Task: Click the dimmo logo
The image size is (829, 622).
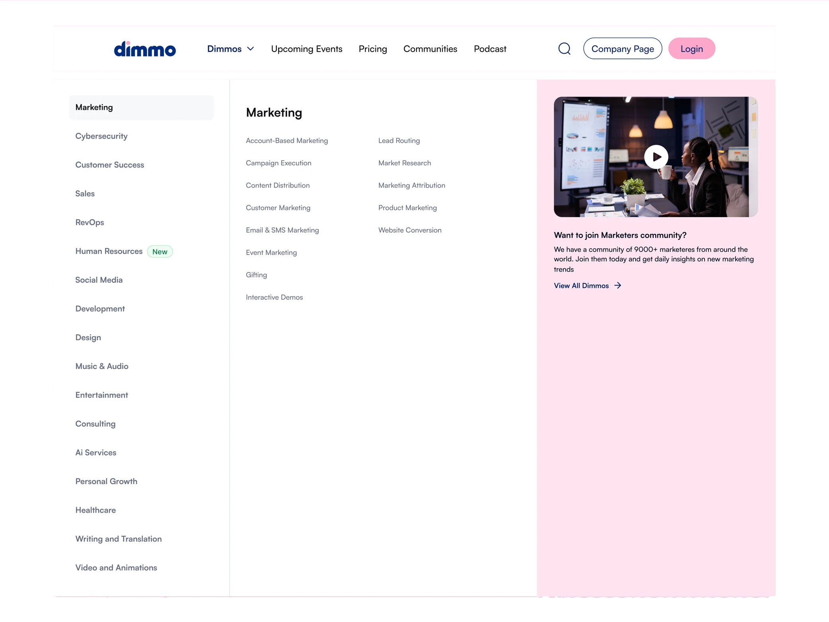Action: tap(145, 49)
